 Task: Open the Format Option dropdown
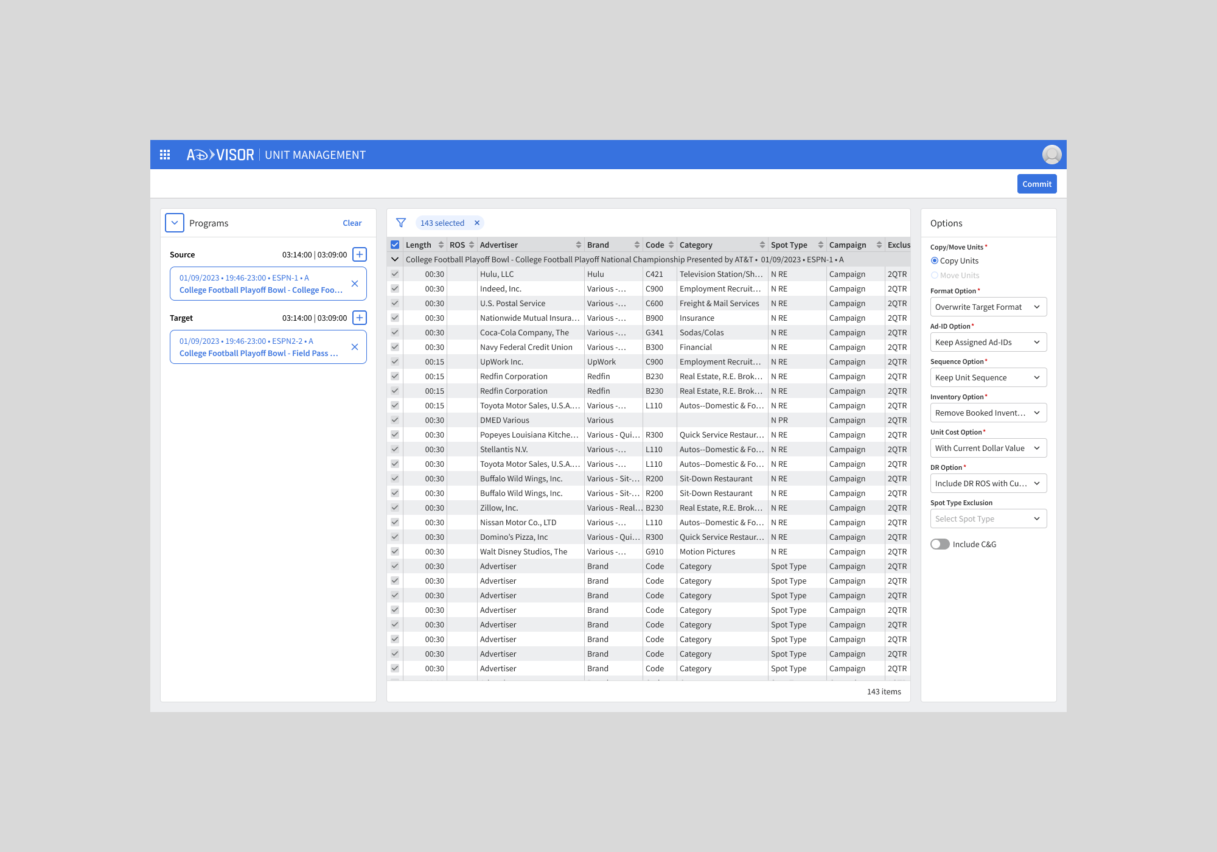(x=988, y=307)
